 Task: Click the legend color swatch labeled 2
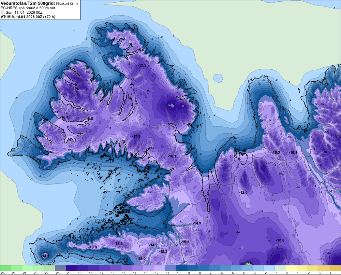[x=313, y=268]
